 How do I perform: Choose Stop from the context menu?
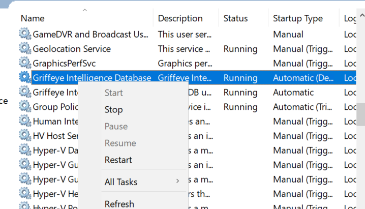click(113, 110)
